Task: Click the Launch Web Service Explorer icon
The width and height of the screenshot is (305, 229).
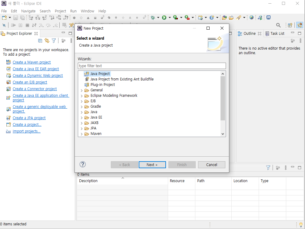Action: click(x=260, y=18)
